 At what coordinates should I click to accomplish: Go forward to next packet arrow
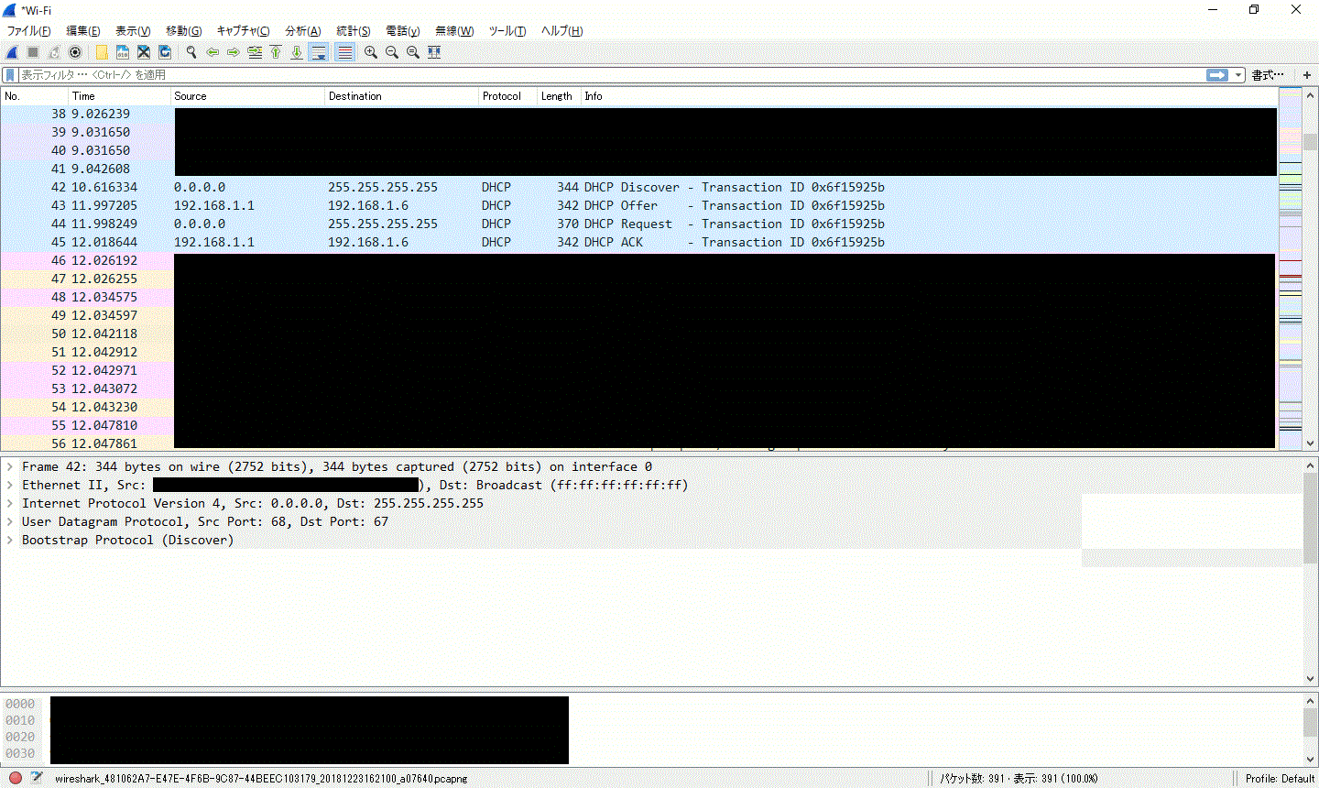click(x=234, y=52)
